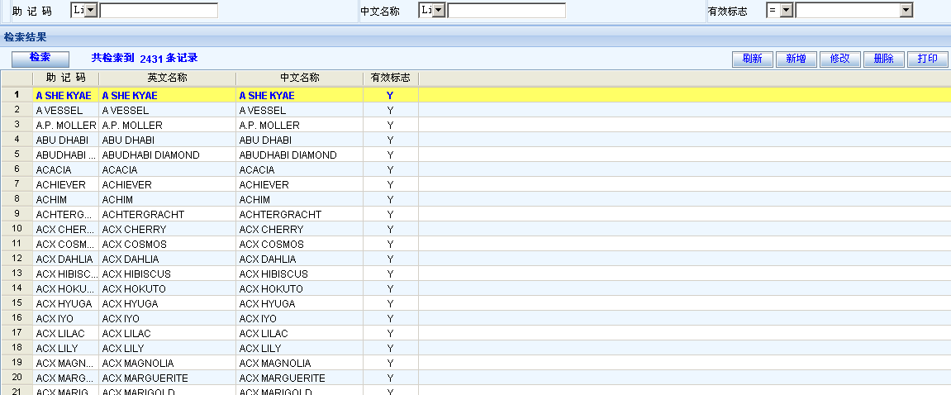Click the 修改 modify button

pos(839,59)
